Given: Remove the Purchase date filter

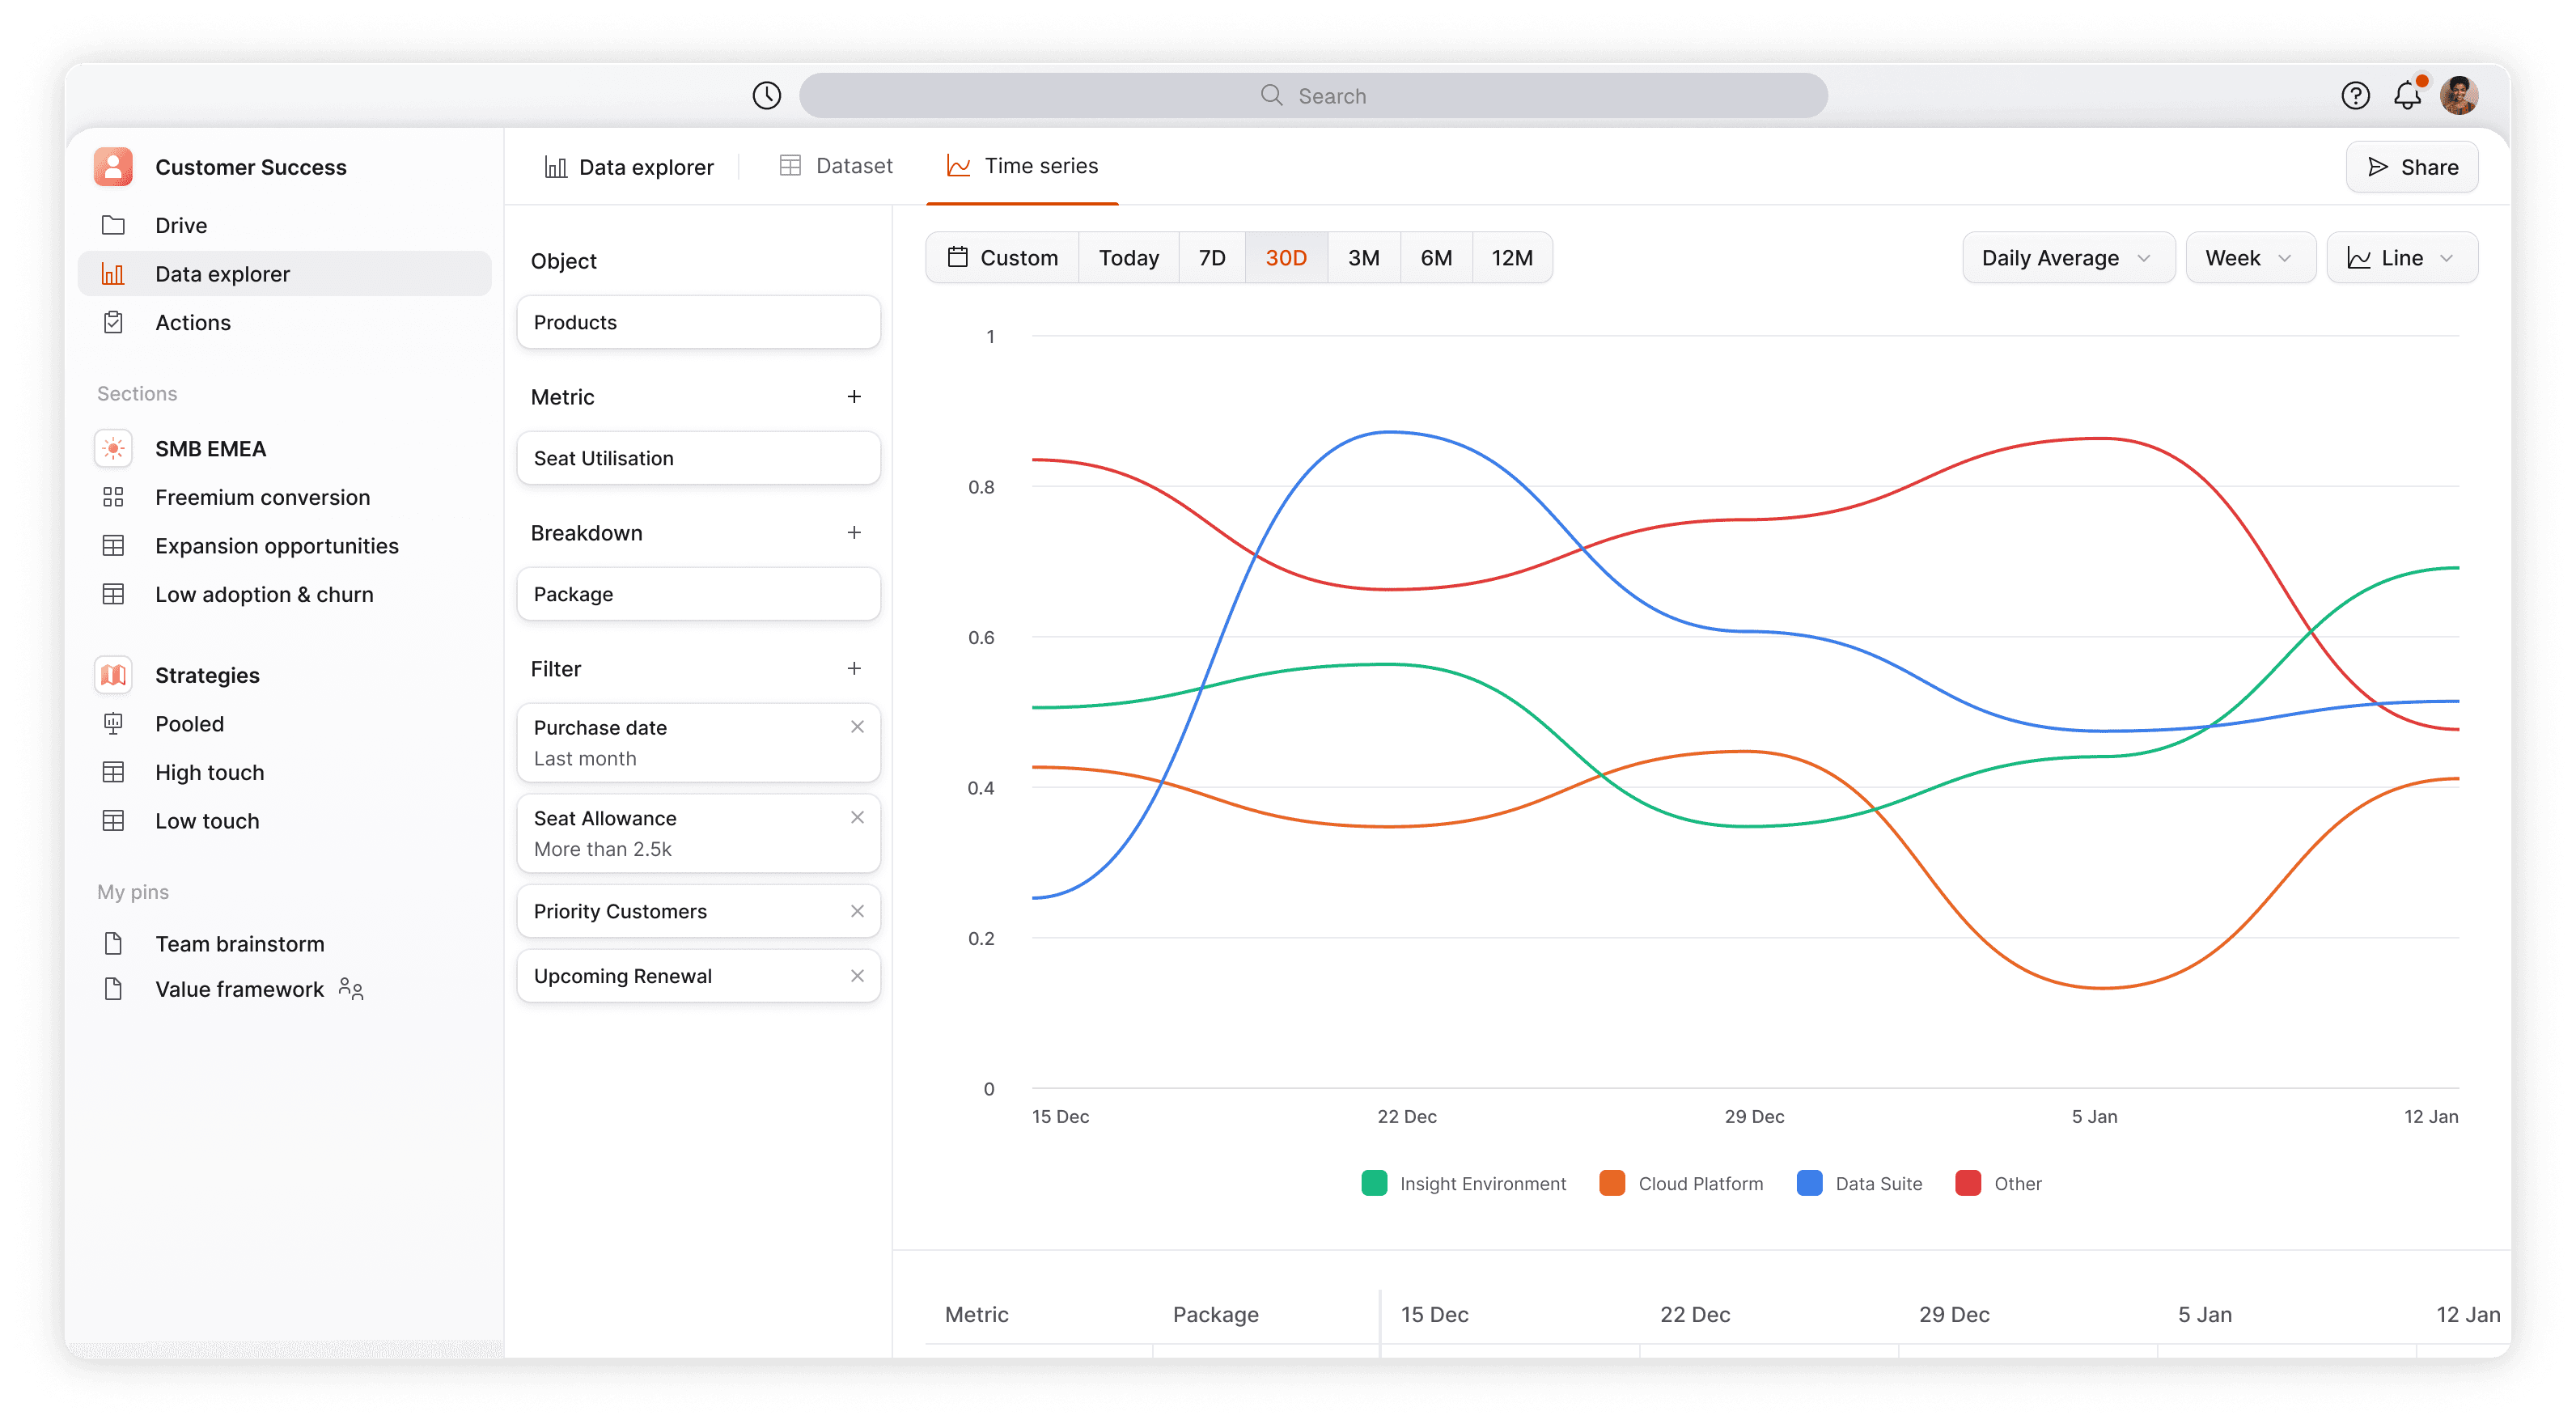Looking at the screenshot, I should [857, 727].
